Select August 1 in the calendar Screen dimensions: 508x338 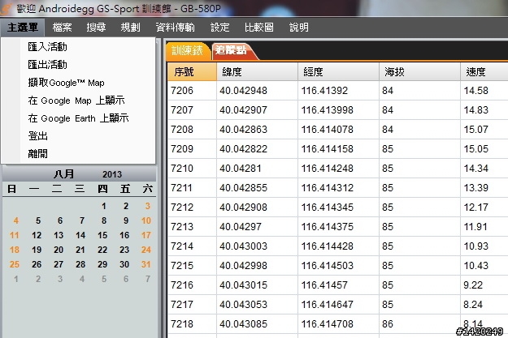pos(104,206)
